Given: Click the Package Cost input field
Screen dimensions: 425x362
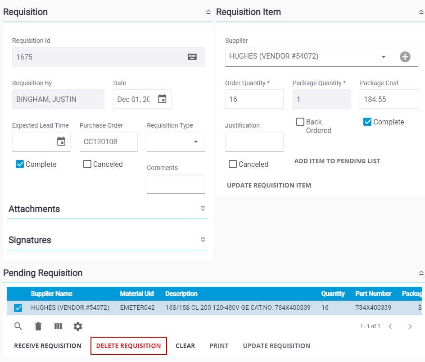Looking at the screenshot, I should [x=389, y=99].
